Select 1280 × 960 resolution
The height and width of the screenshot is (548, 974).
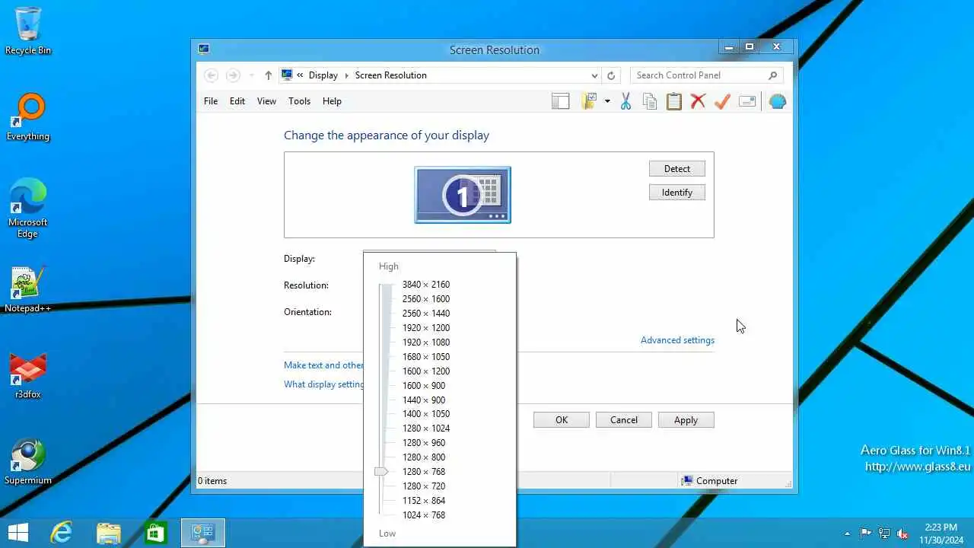[x=424, y=443]
